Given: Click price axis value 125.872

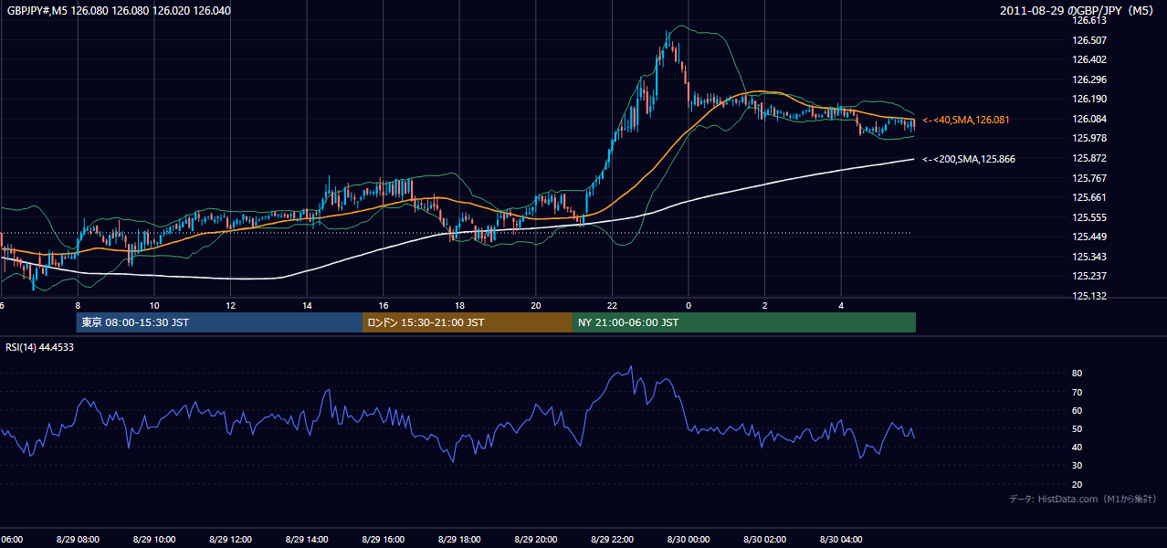Looking at the screenshot, I should point(1089,158).
